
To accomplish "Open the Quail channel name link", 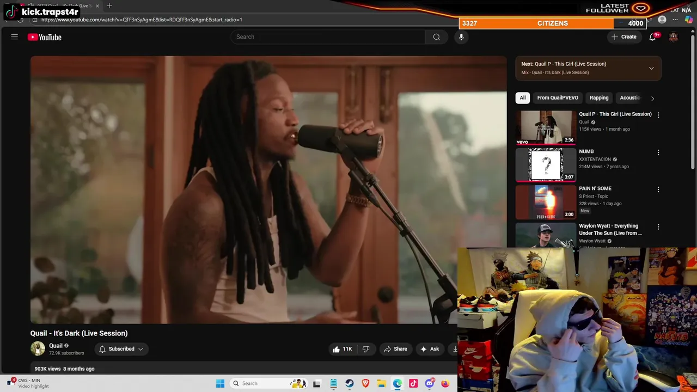I will pos(56,345).
